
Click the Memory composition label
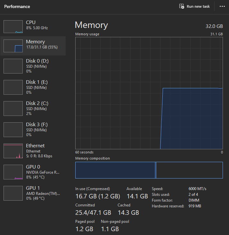[x=93, y=158]
